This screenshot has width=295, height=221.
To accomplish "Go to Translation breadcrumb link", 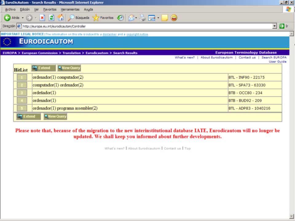I will click(x=72, y=53).
